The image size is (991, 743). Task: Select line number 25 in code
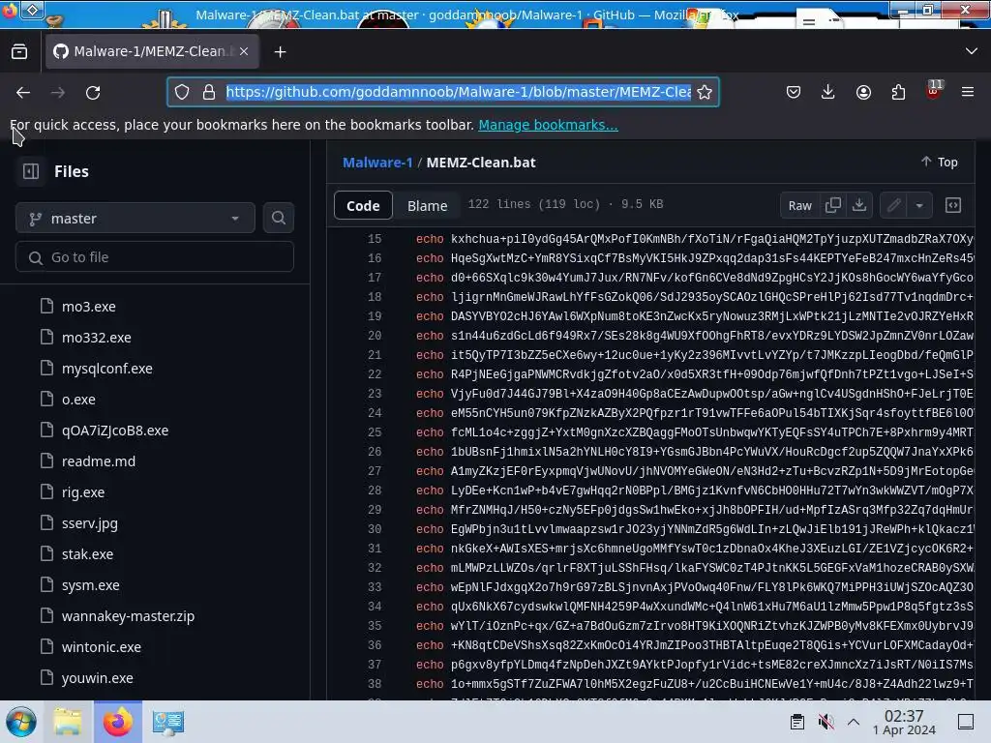pyautogui.click(x=375, y=432)
